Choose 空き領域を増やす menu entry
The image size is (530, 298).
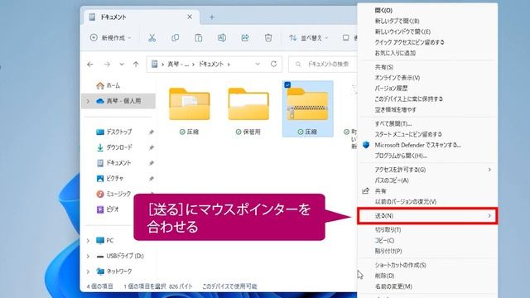click(x=395, y=110)
